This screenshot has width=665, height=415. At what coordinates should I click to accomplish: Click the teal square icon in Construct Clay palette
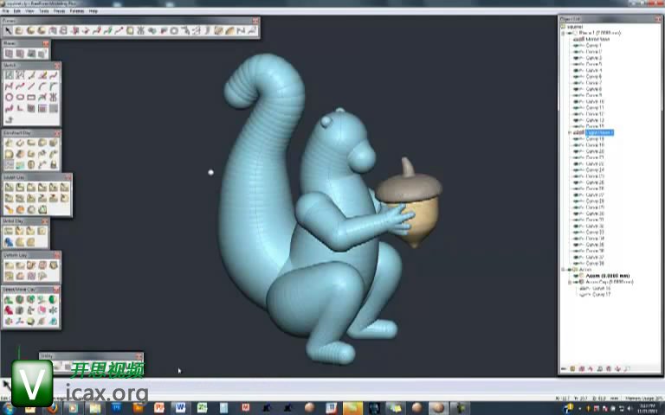(20, 164)
